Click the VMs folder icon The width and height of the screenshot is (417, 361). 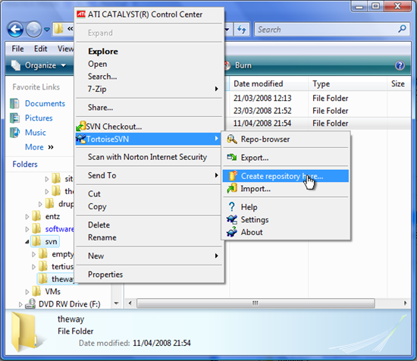36,291
